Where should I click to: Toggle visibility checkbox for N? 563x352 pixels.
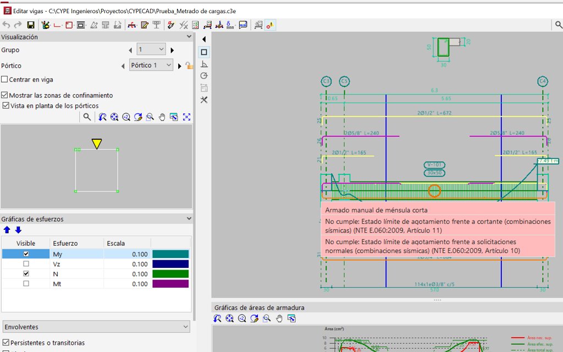(26, 274)
